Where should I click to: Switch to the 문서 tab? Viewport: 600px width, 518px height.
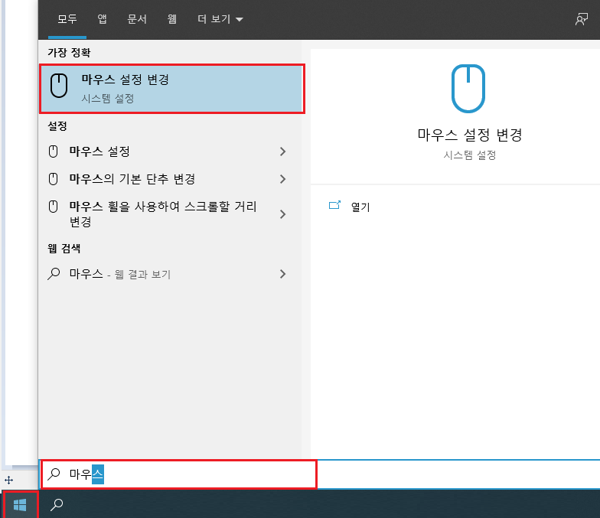[136, 19]
